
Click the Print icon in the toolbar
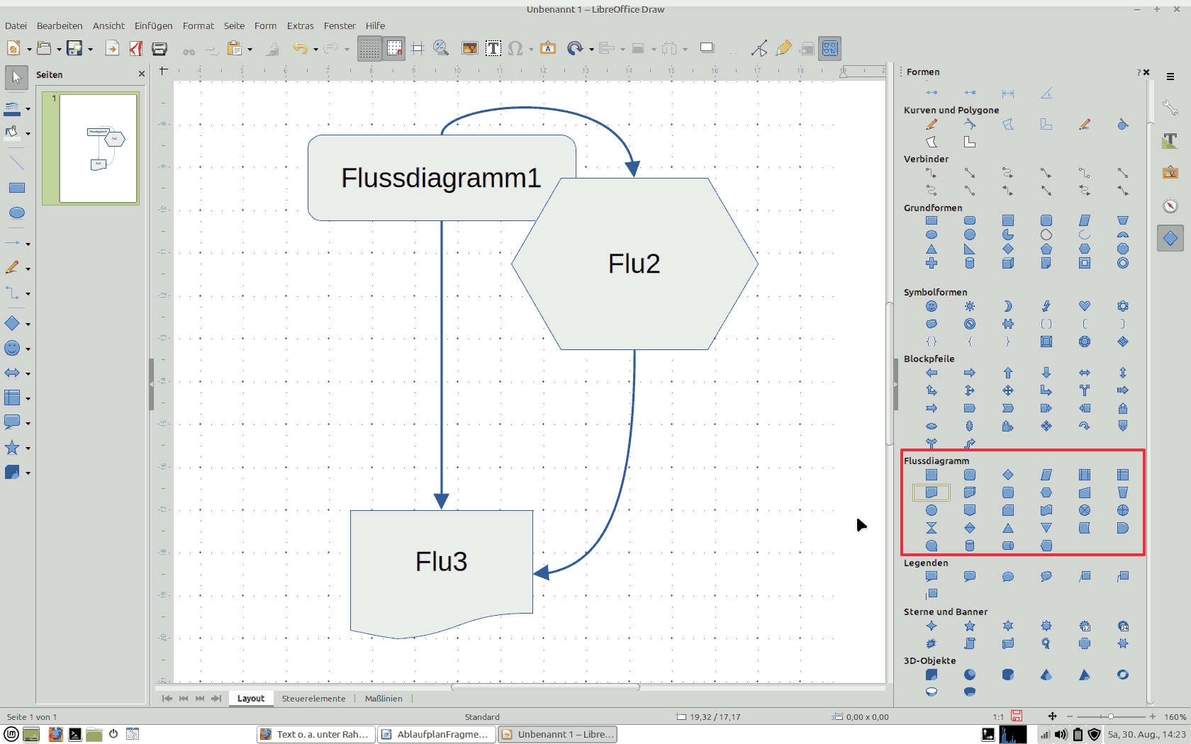(160, 48)
